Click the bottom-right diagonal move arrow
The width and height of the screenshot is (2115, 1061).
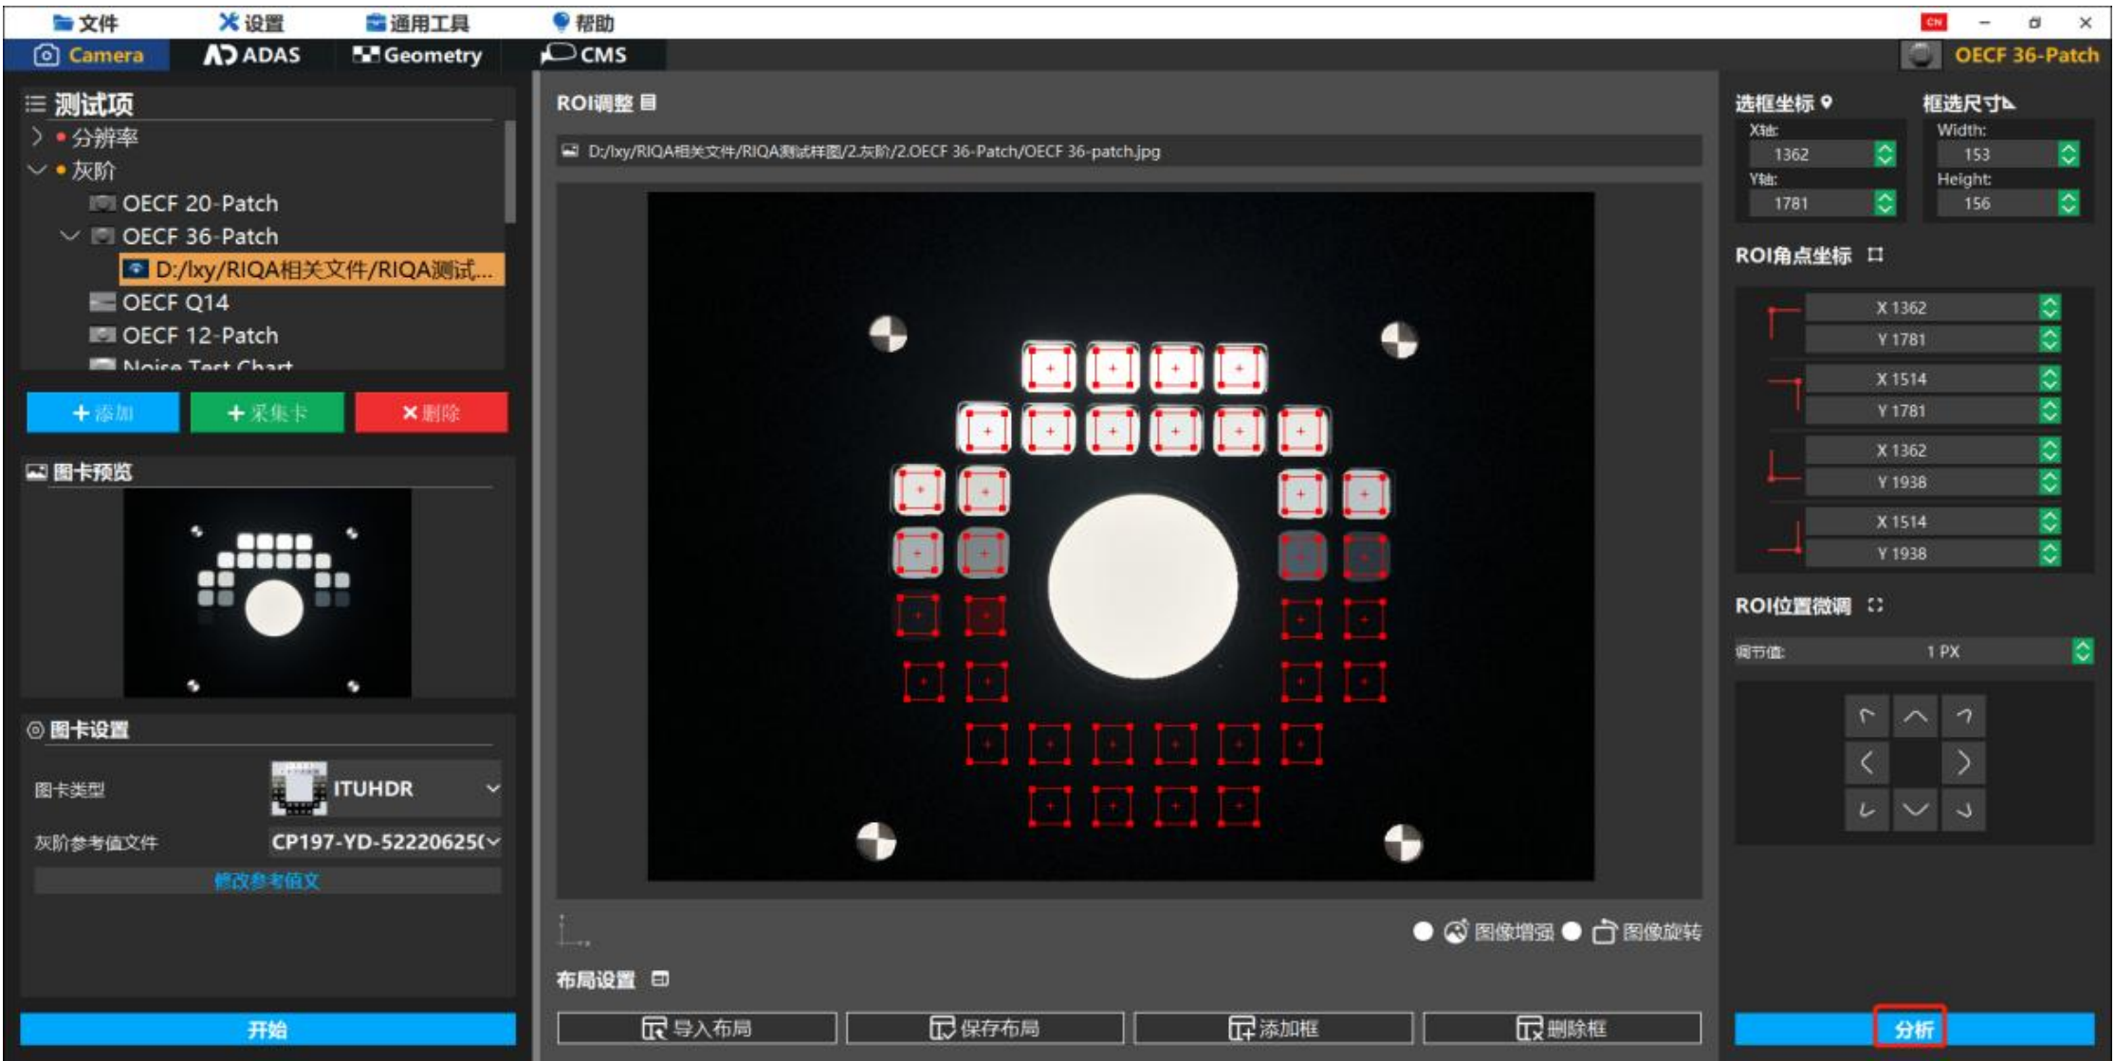tap(1963, 809)
